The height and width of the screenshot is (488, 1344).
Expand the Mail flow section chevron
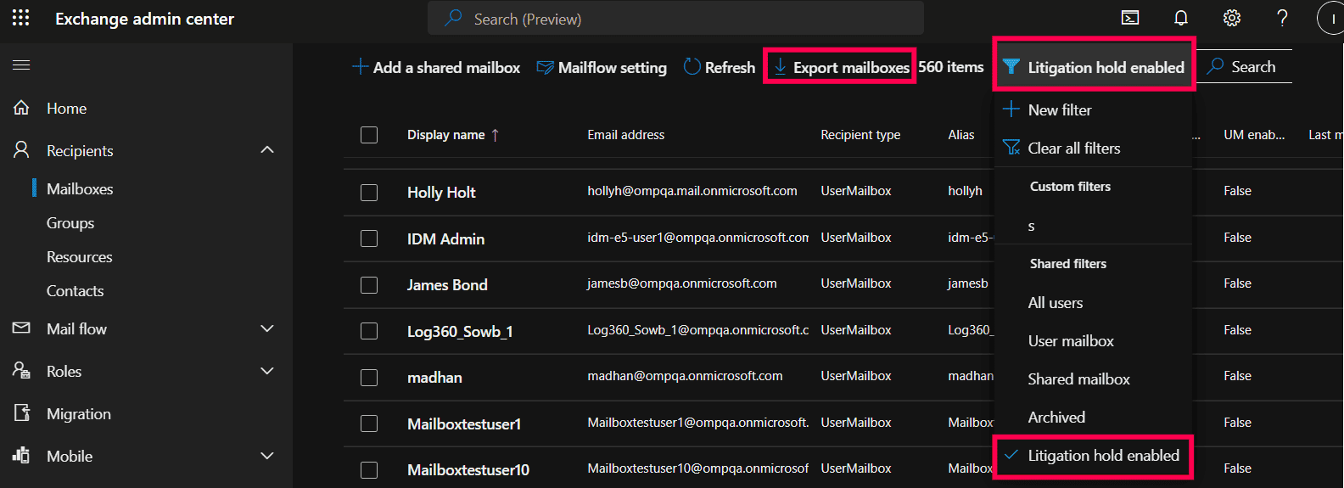coord(267,328)
